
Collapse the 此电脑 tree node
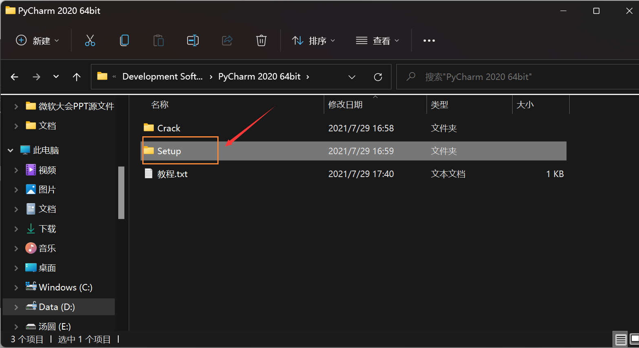point(11,150)
